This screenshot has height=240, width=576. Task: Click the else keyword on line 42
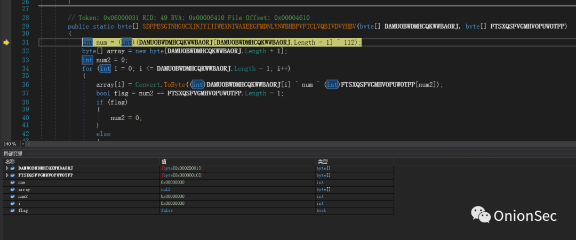[103, 134]
